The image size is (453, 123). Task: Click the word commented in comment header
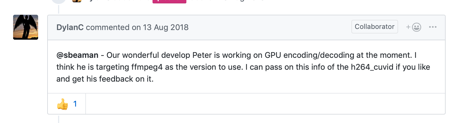(108, 27)
